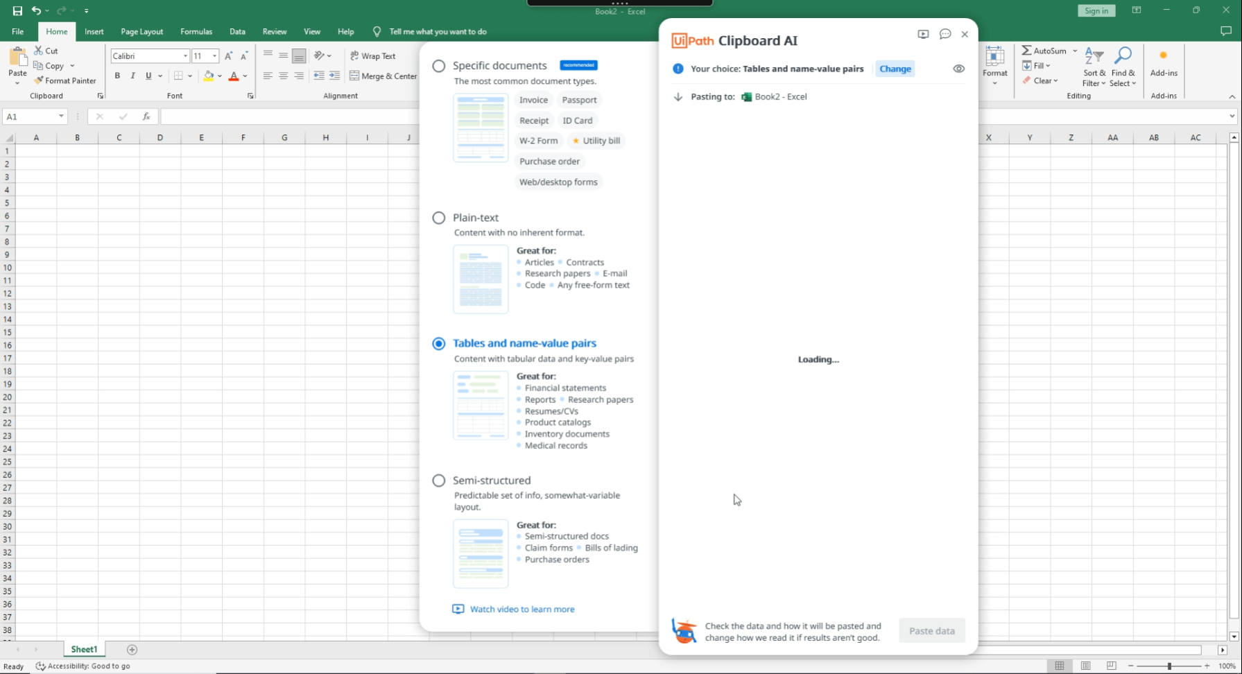Select the Specific documents radio option

tap(439, 66)
